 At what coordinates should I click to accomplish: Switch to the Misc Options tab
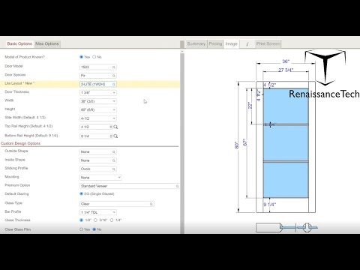47,43
